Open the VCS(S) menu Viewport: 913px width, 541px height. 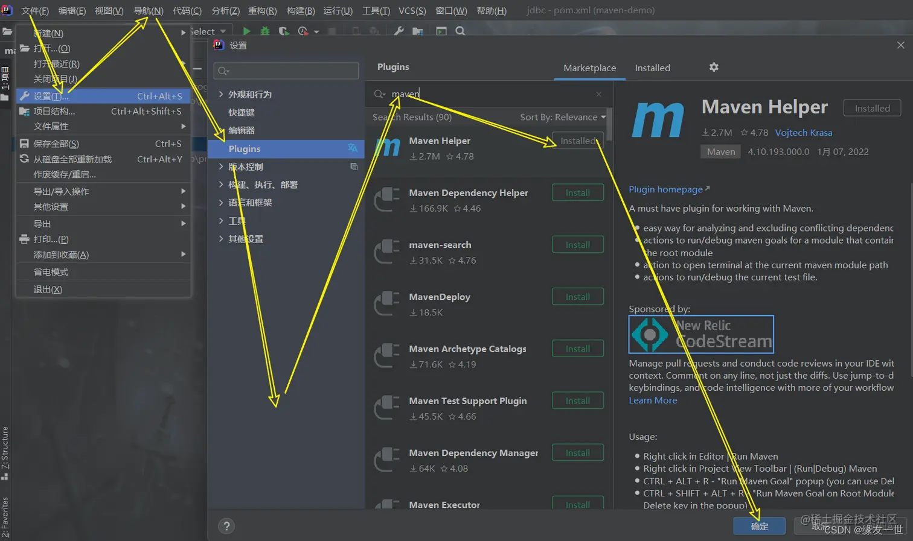[x=412, y=10]
